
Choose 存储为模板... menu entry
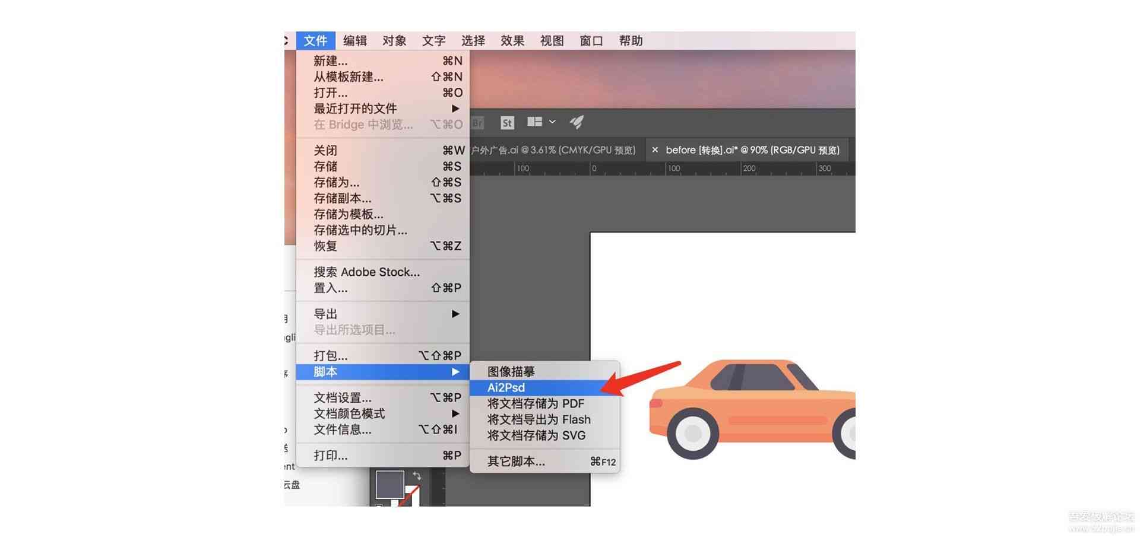pyautogui.click(x=383, y=214)
